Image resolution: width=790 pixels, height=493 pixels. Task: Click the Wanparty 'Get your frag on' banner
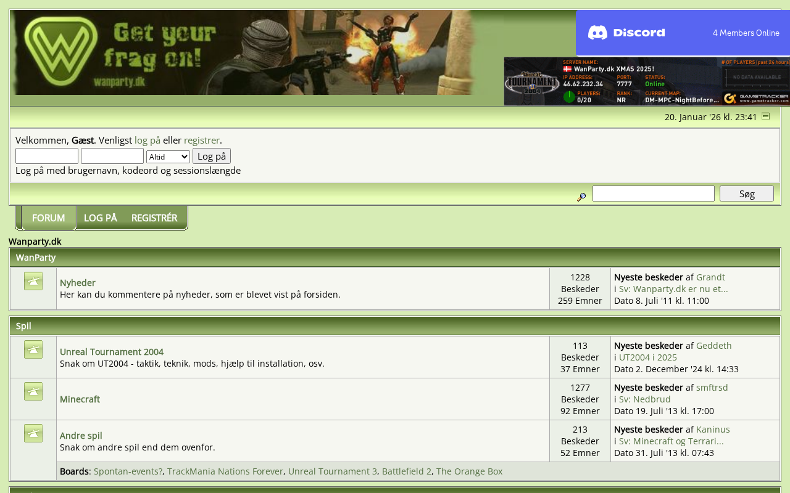[x=244, y=52]
